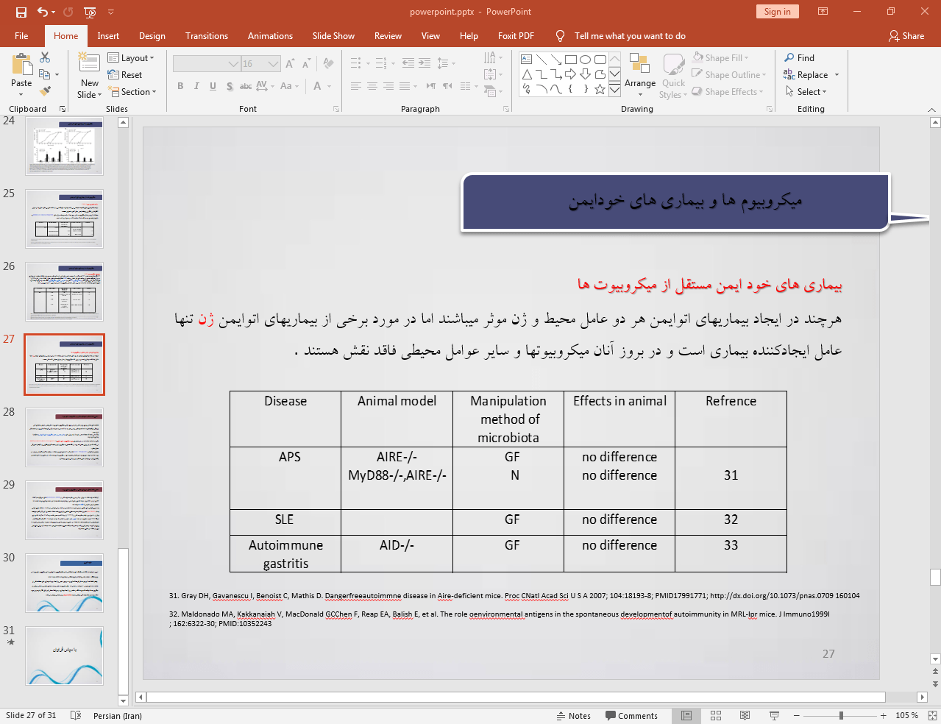Select slide 25 thumbnail
The height and width of the screenshot is (724, 941).
click(x=65, y=219)
